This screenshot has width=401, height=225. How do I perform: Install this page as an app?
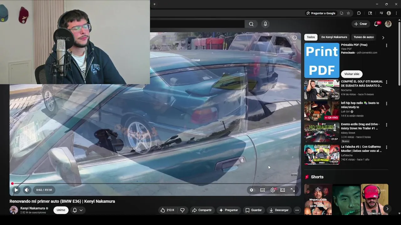[341, 13]
